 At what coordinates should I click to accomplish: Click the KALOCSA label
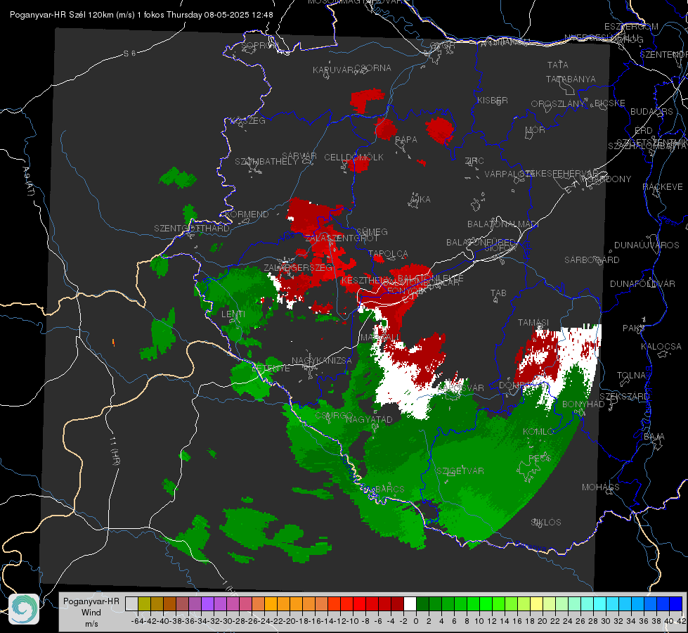[661, 347]
